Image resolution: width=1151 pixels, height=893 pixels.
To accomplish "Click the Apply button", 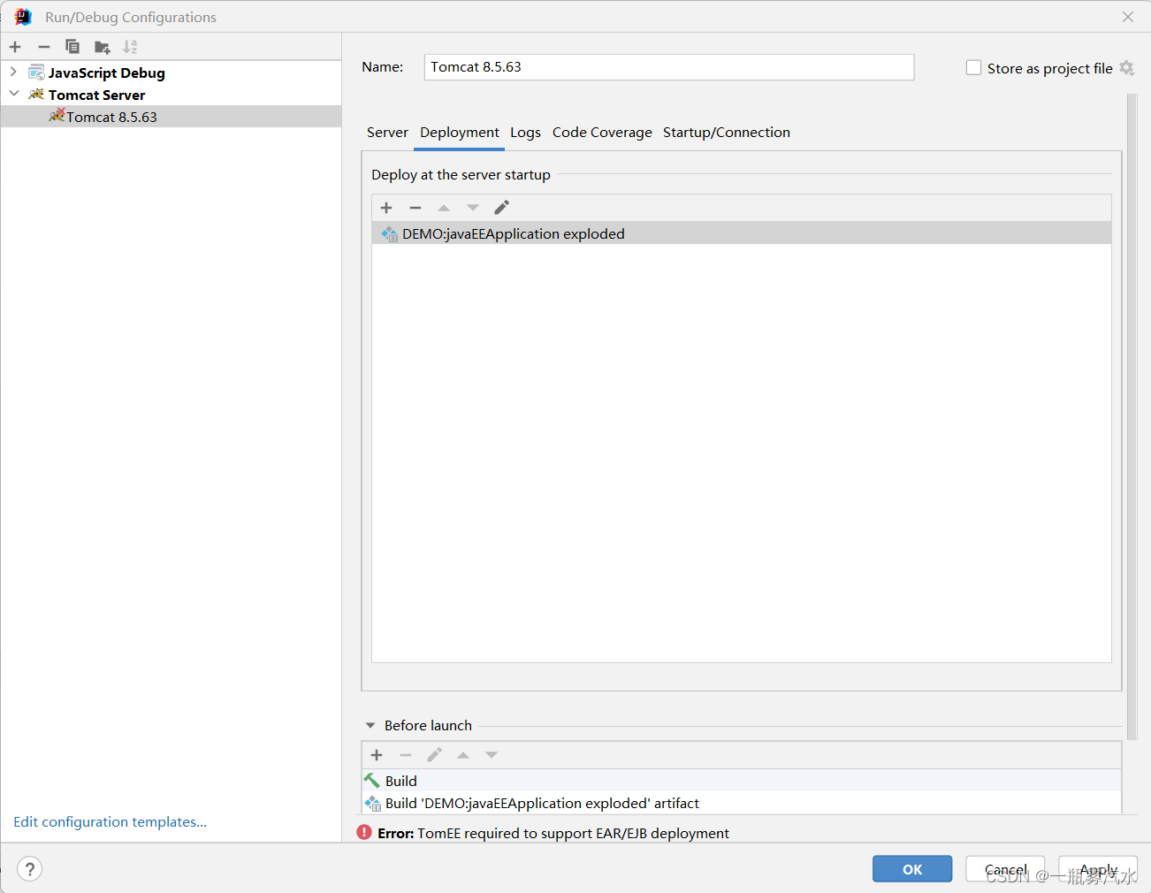I will 1098,869.
